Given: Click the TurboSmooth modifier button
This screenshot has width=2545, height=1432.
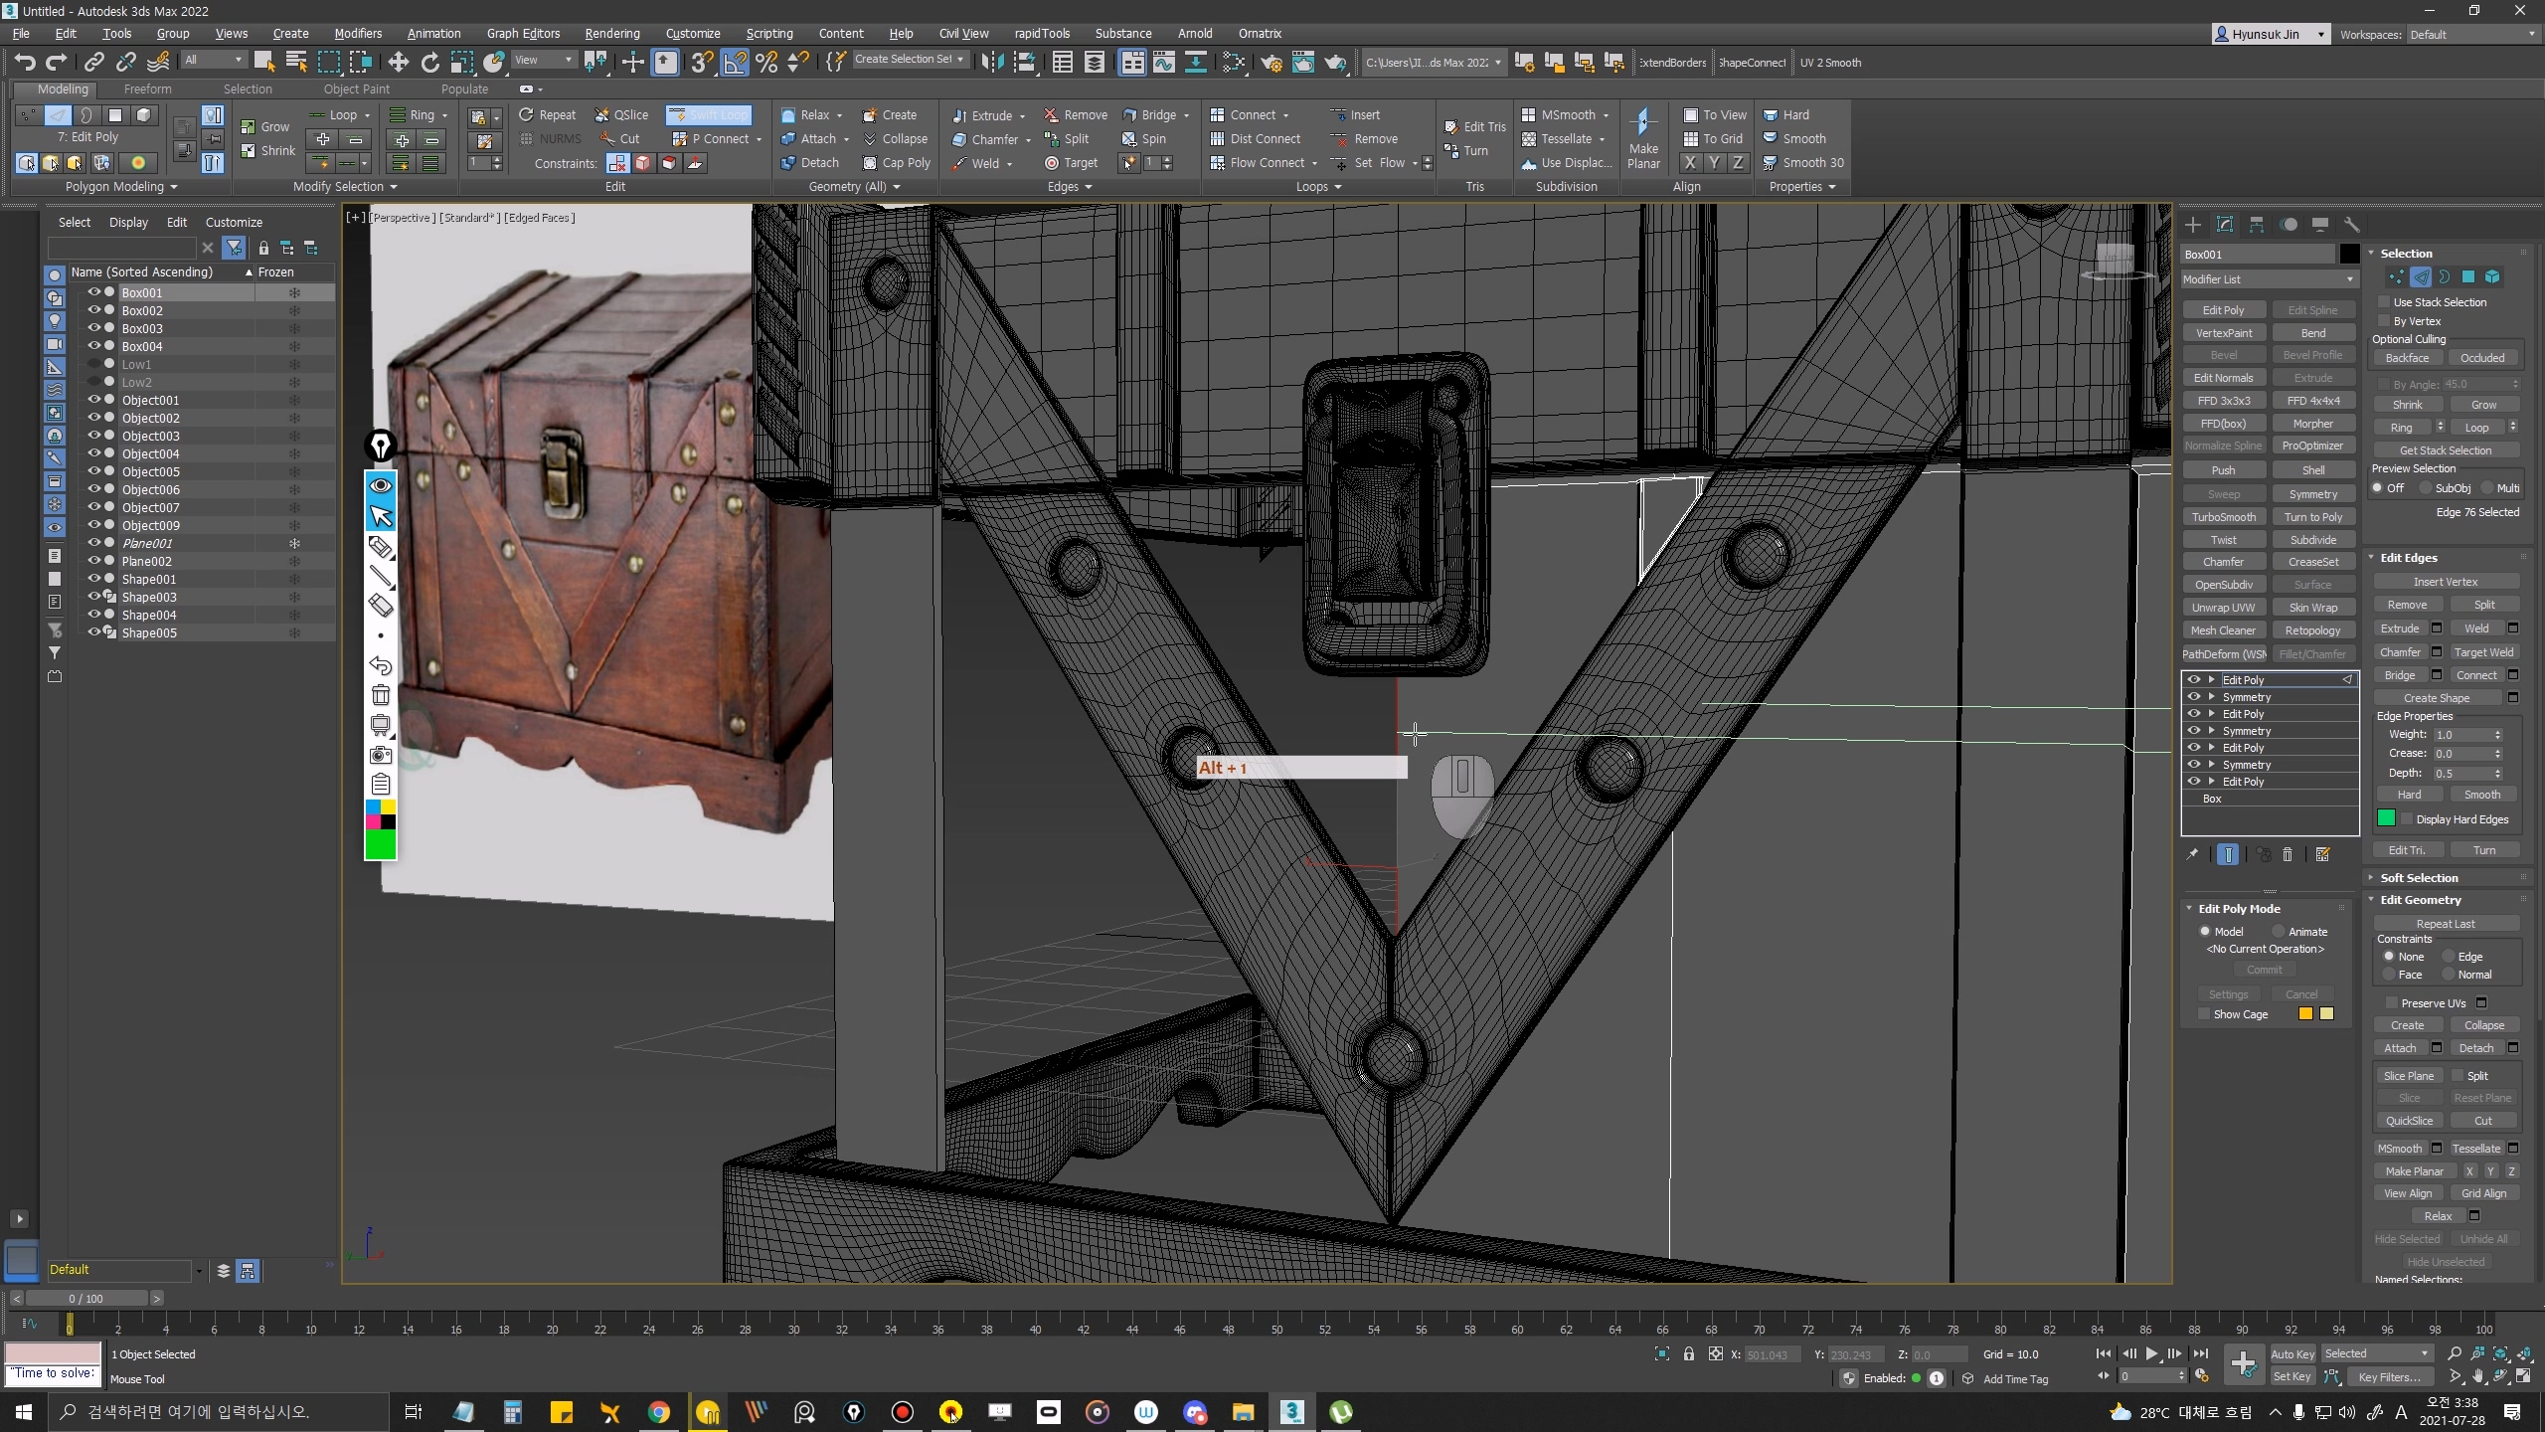Looking at the screenshot, I should [2224, 517].
